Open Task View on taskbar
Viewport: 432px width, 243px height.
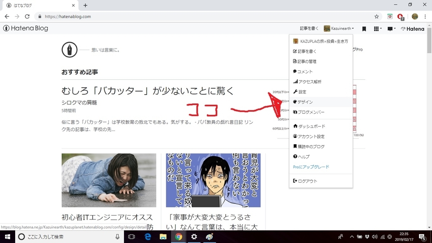click(132, 237)
